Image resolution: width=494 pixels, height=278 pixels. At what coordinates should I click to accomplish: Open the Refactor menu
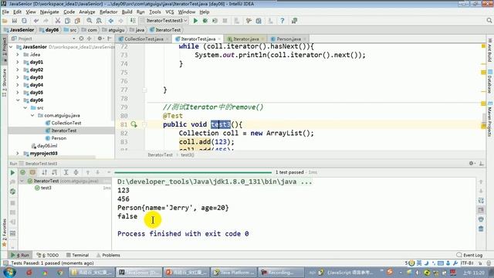[x=108, y=12]
